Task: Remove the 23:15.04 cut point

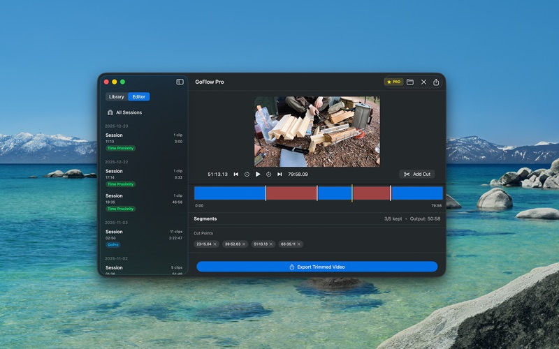Action: 215,244
